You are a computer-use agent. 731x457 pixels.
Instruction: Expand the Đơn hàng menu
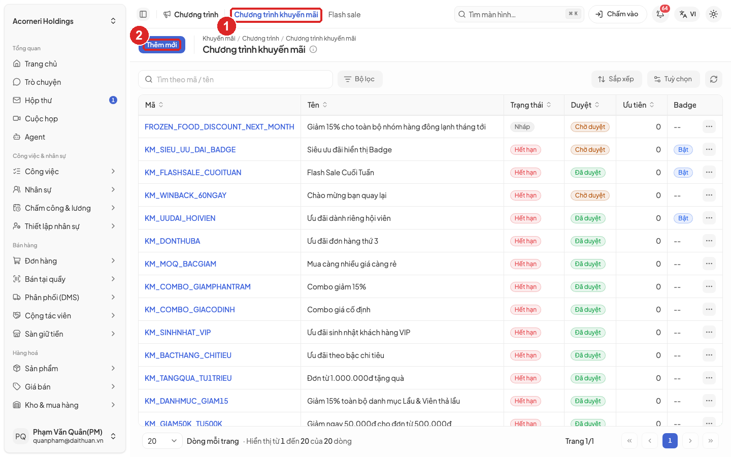click(64, 261)
